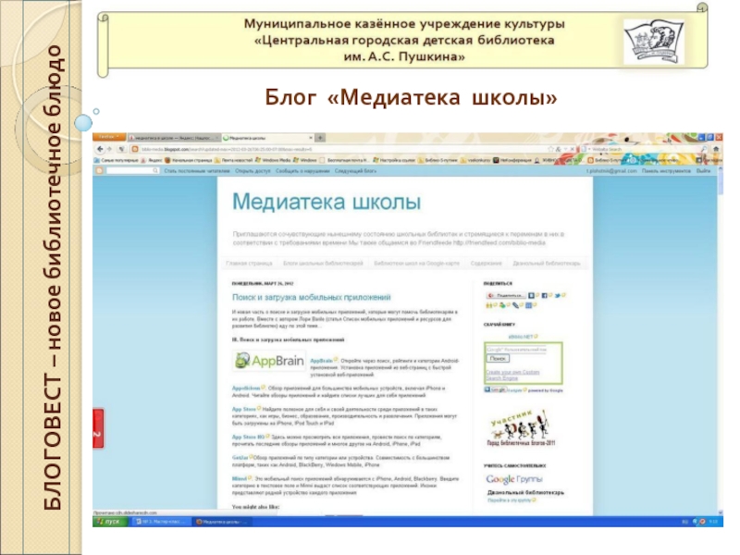The height and width of the screenshot is (555, 740).
Task: Click the Home icon in browser toolbar
Action: point(716,149)
